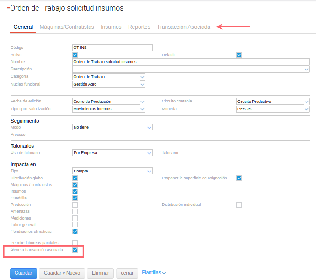Viewport: 316px width, 280px height.
Task: Go to Transacción Asociada tab
Action: pyautogui.click(x=183, y=27)
